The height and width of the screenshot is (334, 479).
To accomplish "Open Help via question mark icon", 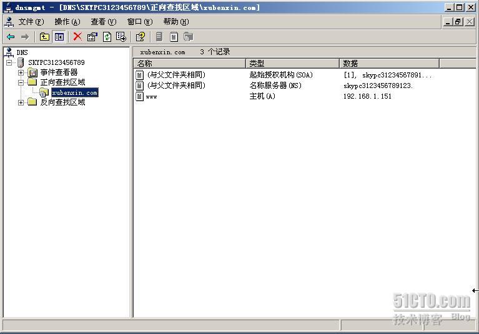I will point(141,37).
